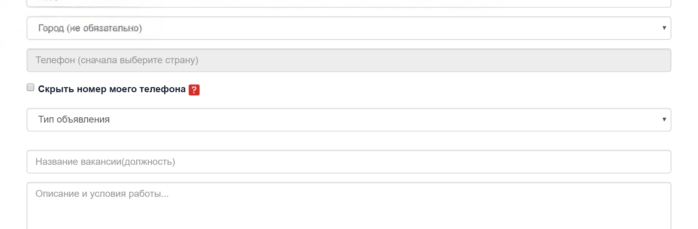This screenshot has height=229, width=698.
Task: Click the disabled 'Телефон' phone field
Action: pyautogui.click(x=348, y=60)
